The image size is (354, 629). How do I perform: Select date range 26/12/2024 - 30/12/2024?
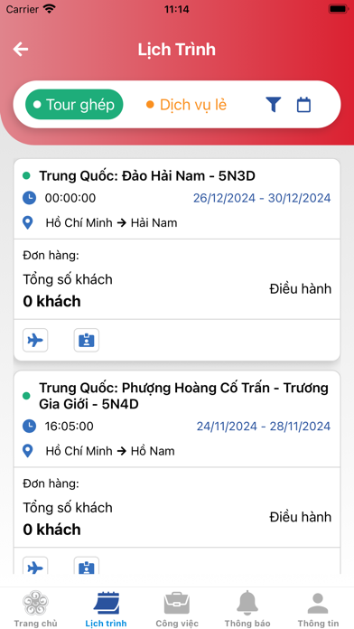click(262, 198)
